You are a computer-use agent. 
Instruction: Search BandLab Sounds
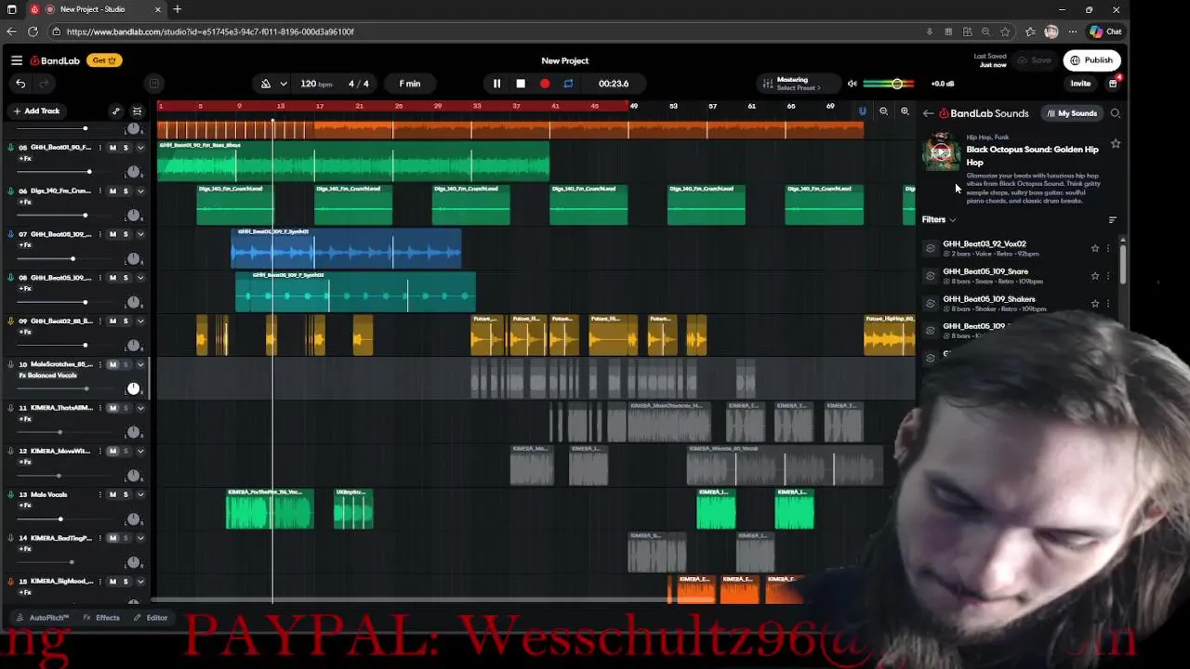[1116, 113]
